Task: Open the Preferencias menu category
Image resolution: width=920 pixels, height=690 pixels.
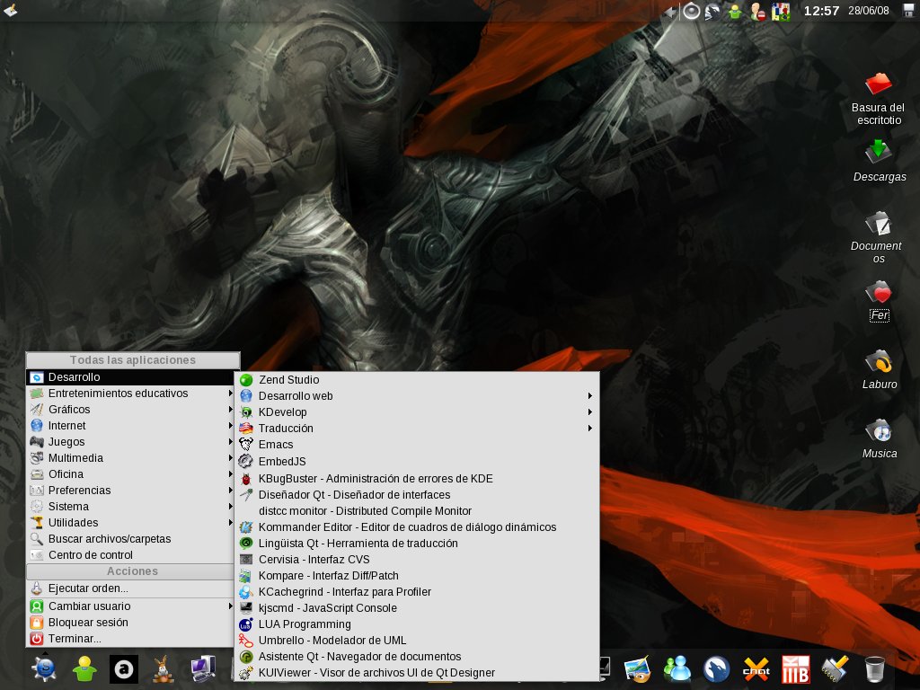Action: pos(131,490)
